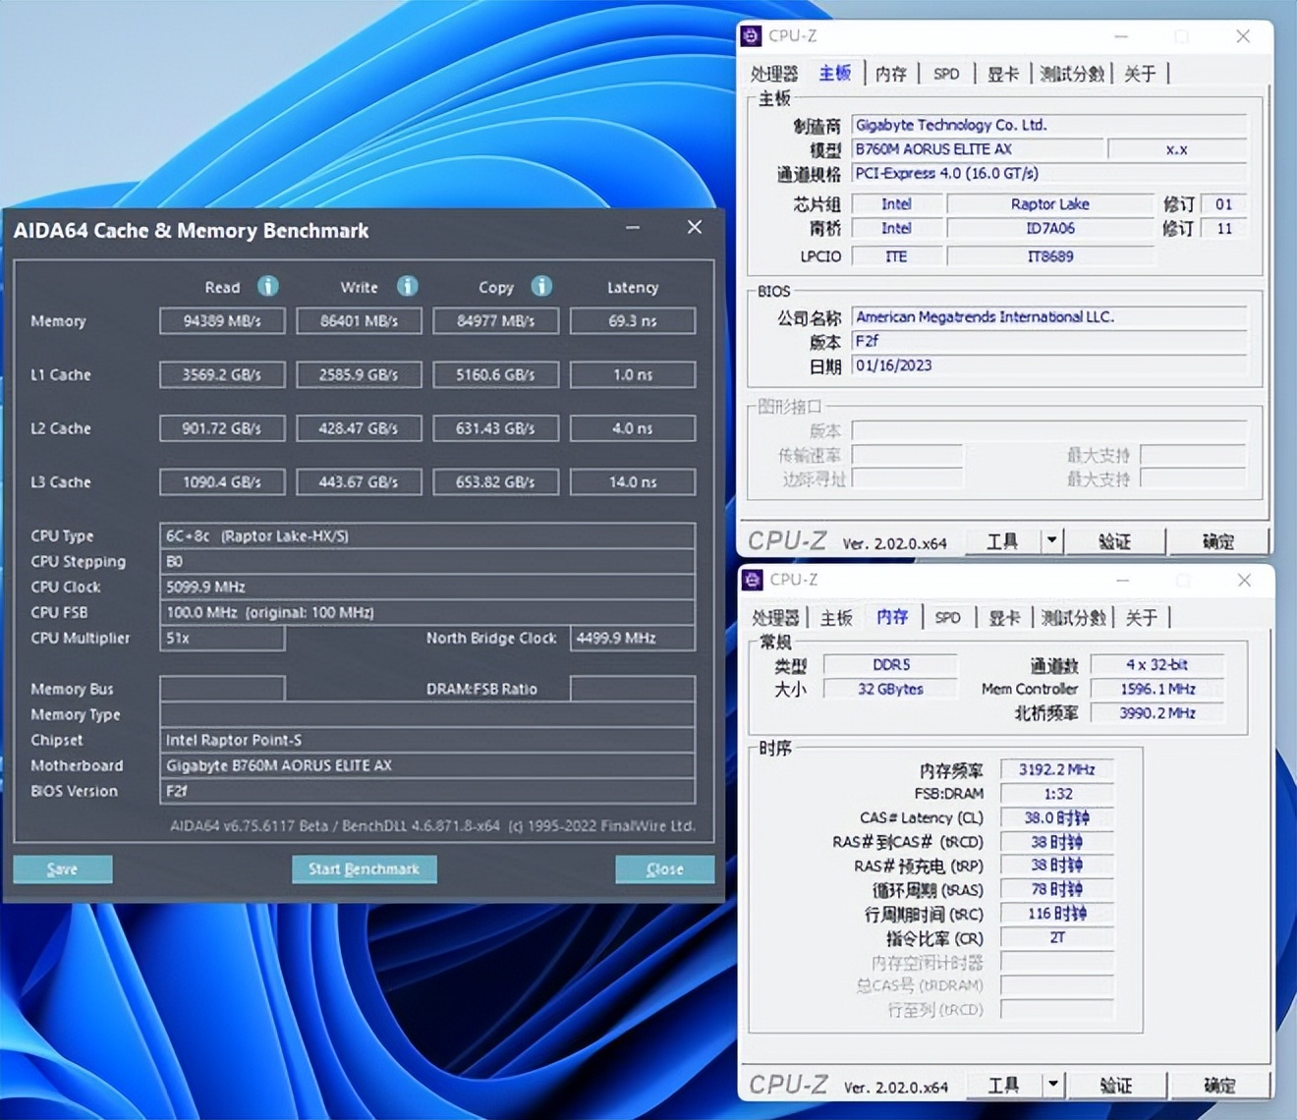Open the 显卡 tab in top CPU-Z

click(x=1002, y=73)
